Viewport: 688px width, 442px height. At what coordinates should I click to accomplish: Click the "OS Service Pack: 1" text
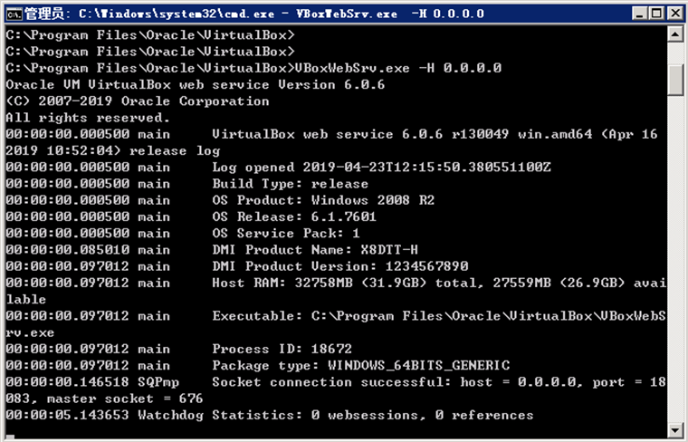[x=286, y=233]
